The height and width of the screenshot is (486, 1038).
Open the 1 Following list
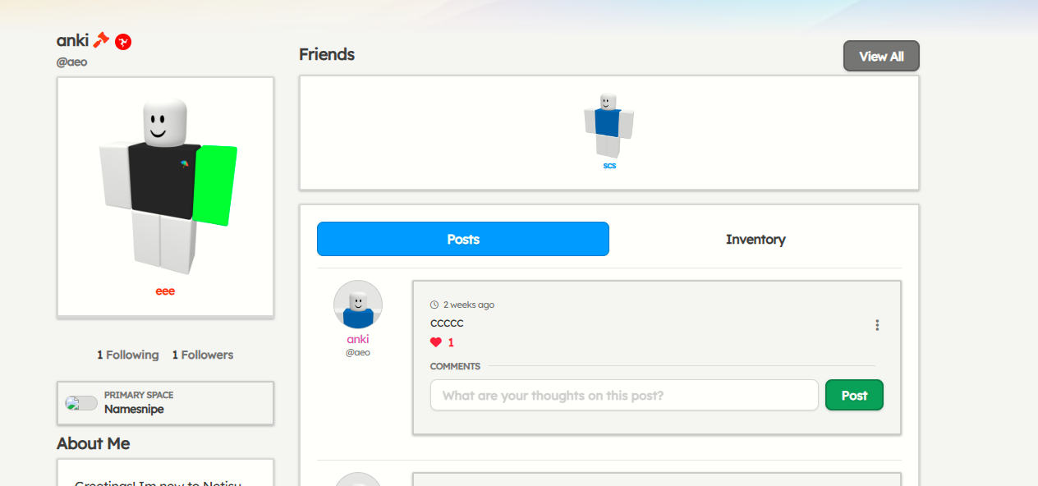click(128, 355)
